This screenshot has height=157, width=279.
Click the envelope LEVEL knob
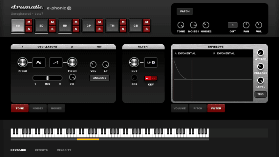pos(261,80)
